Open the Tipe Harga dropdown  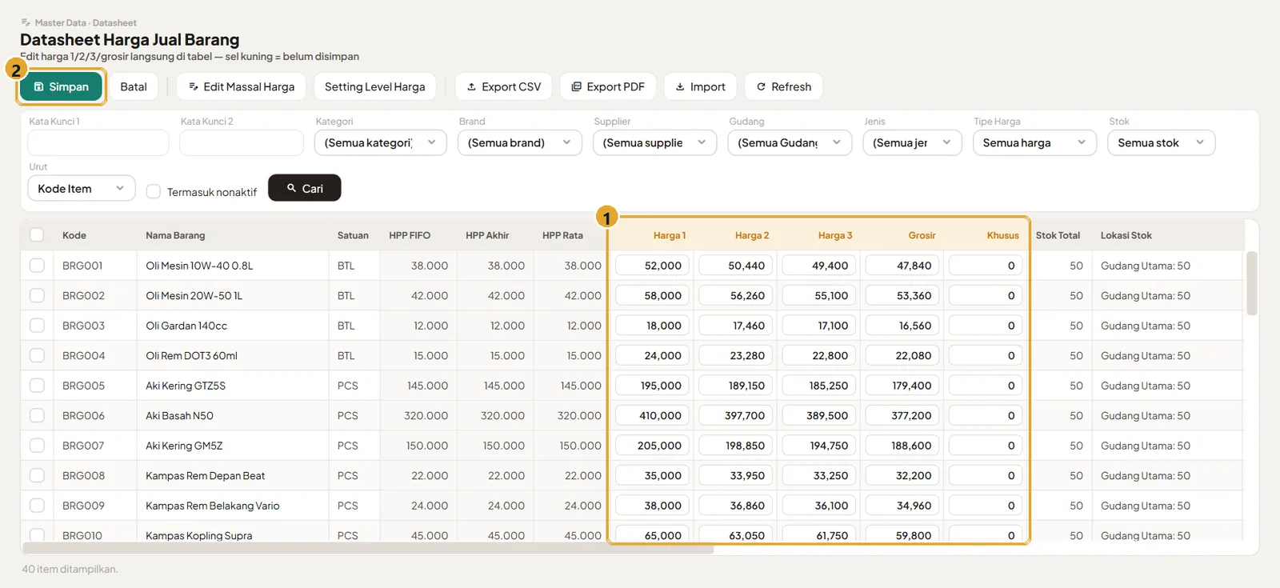click(x=1035, y=142)
